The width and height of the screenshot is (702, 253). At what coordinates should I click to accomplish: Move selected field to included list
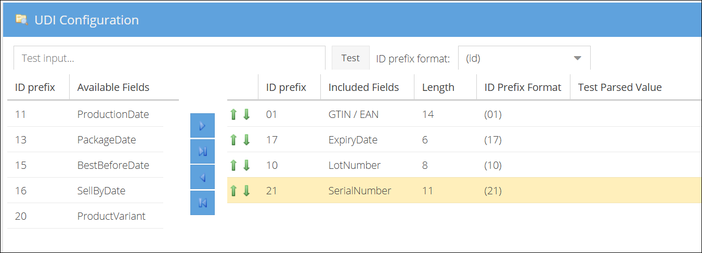(x=202, y=126)
